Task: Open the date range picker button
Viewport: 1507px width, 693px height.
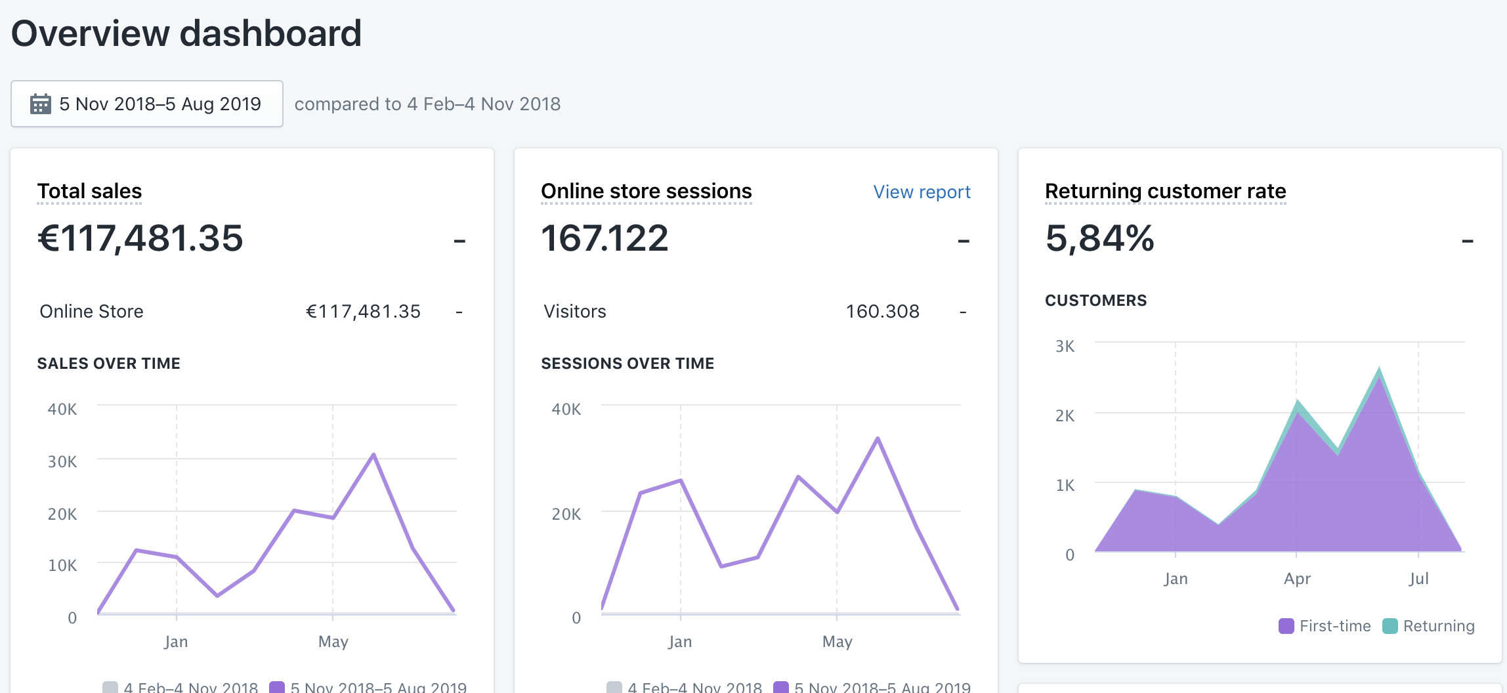Action: [x=147, y=104]
